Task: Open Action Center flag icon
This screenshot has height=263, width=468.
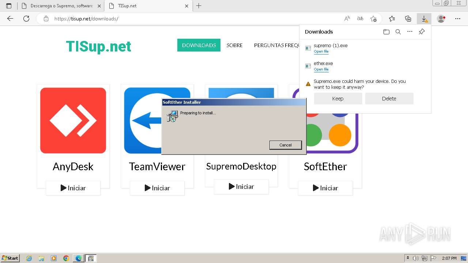Action: coord(433,258)
